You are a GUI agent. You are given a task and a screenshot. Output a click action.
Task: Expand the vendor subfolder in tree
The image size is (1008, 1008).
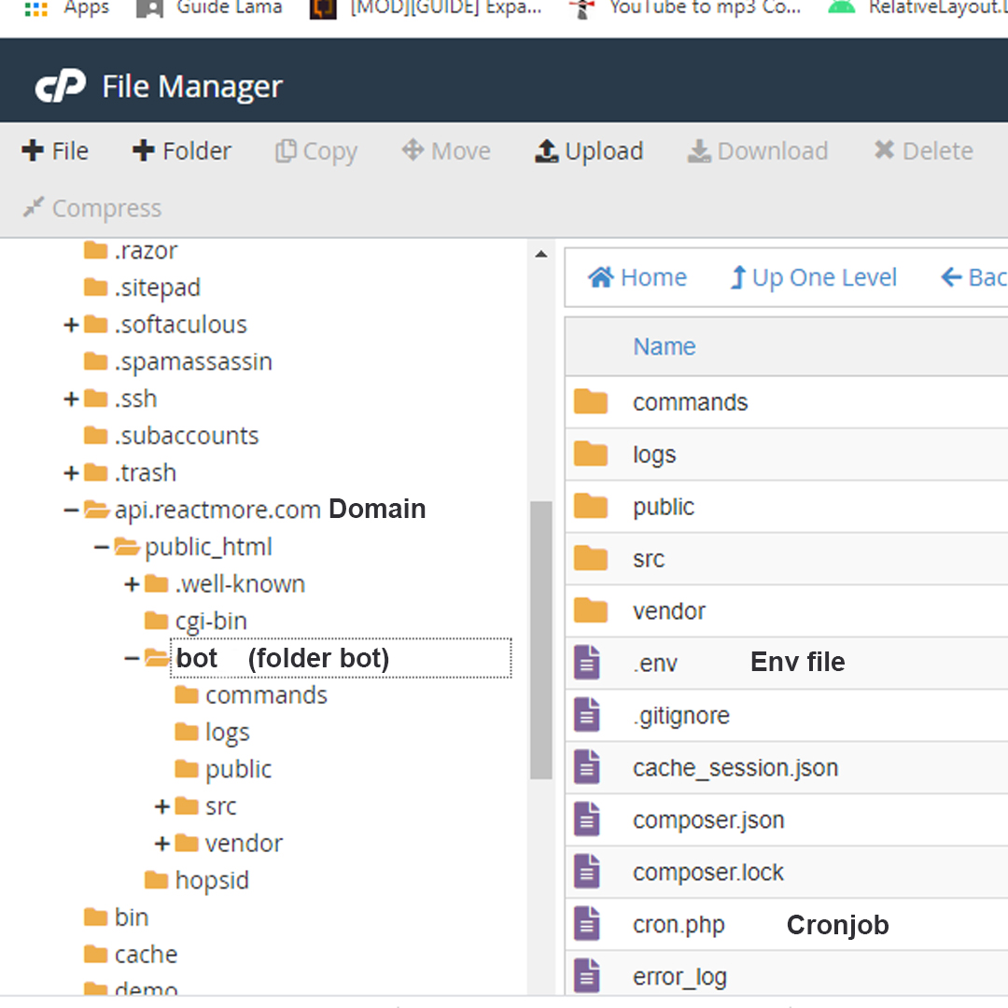pos(162,844)
